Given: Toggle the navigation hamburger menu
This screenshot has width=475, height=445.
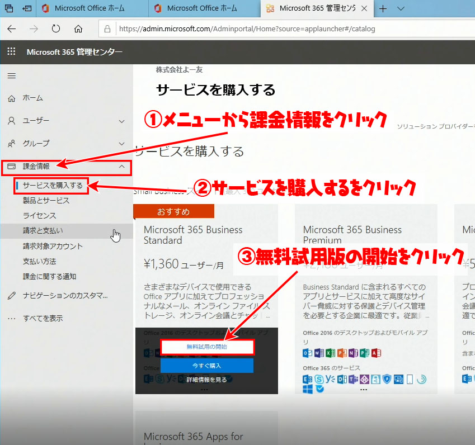Looking at the screenshot, I should pos(12,75).
